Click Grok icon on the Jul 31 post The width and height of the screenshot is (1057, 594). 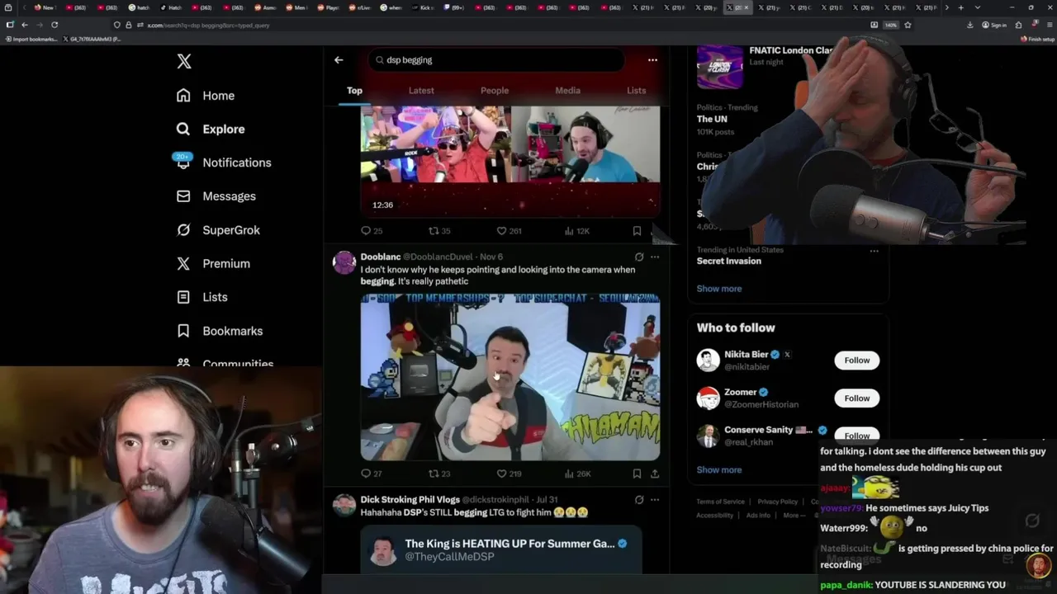(x=638, y=499)
